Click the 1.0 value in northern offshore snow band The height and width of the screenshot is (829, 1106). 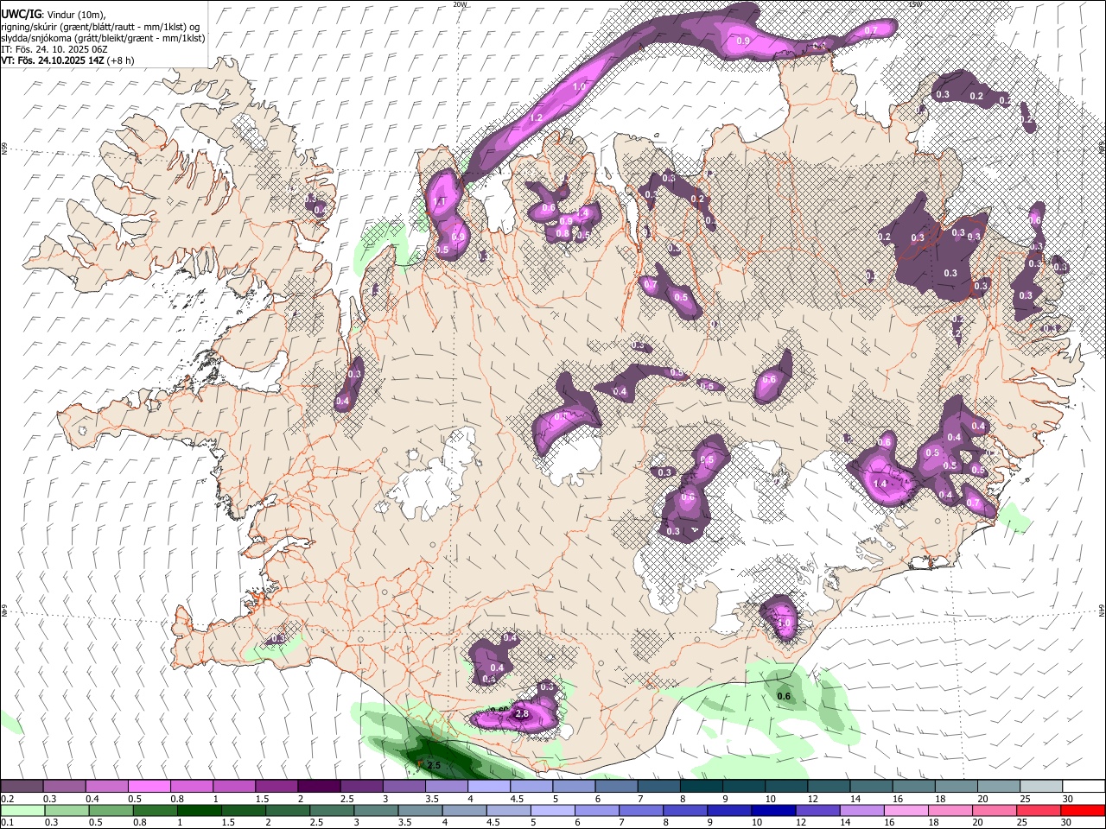point(579,87)
